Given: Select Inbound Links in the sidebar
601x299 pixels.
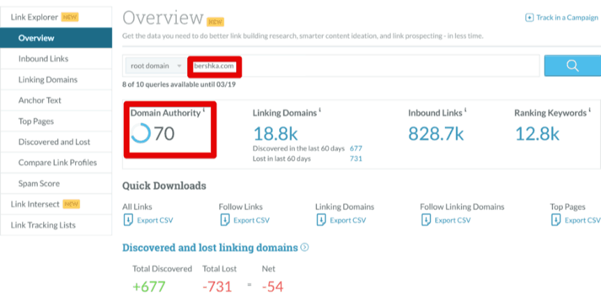Looking at the screenshot, I should coord(43,59).
